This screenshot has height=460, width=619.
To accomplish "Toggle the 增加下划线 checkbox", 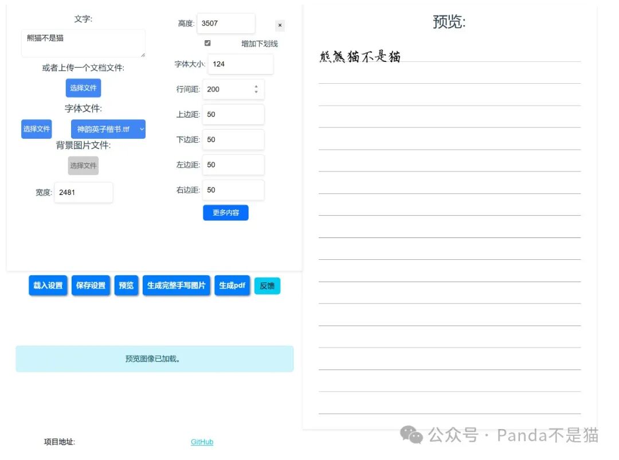I will 207,43.
